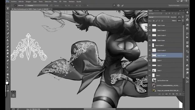Click the foreground color swatch
This screenshot has height=110, width=195.
tap(7, 83)
